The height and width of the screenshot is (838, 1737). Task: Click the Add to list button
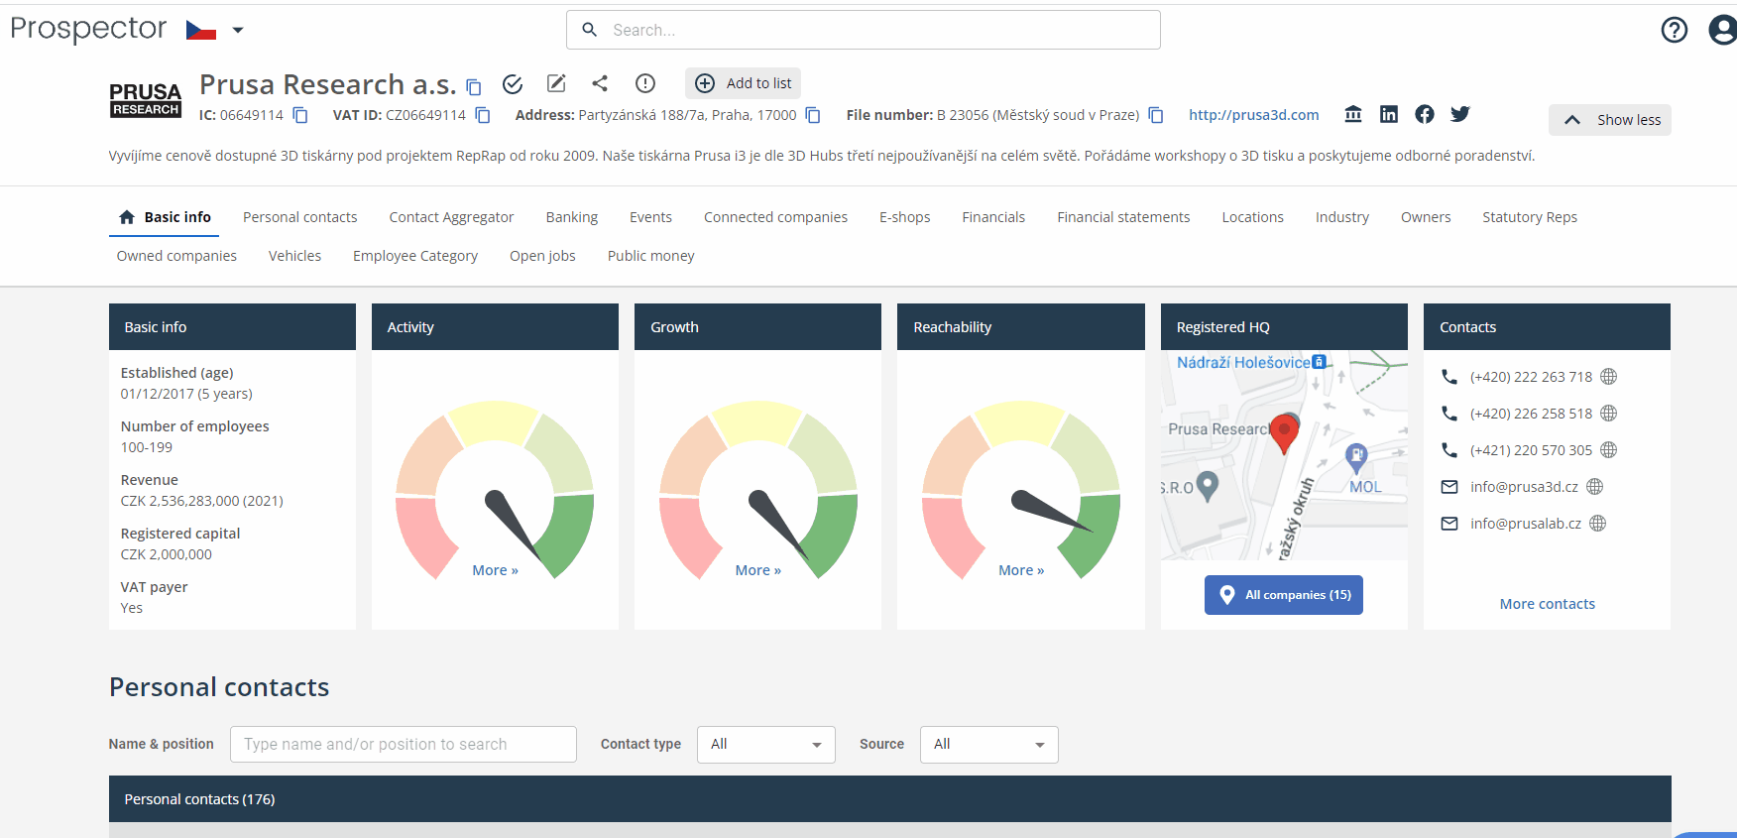click(744, 83)
